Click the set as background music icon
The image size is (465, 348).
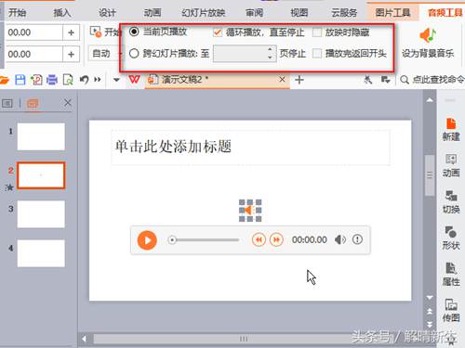pyautogui.click(x=428, y=35)
